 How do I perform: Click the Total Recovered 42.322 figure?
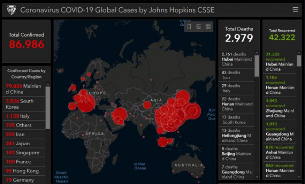coord(282,37)
